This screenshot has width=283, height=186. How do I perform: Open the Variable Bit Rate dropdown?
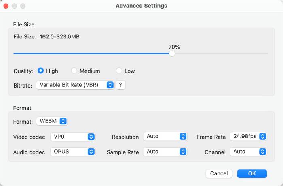pyautogui.click(x=75, y=85)
